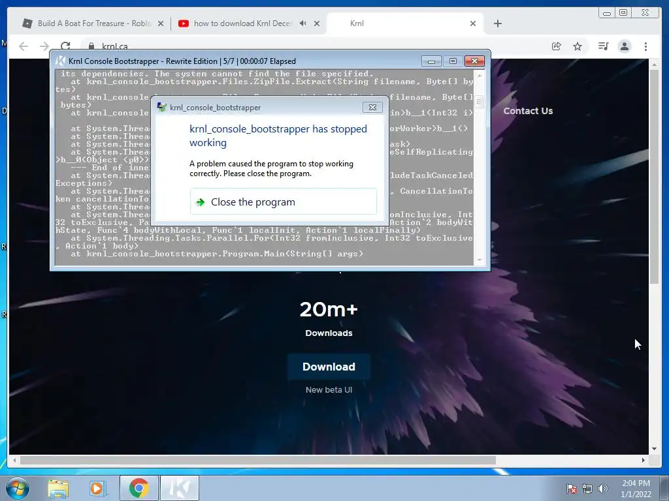This screenshot has height=501, width=669.
Task: Click the Krnl icon in console title bar
Action: 61,61
